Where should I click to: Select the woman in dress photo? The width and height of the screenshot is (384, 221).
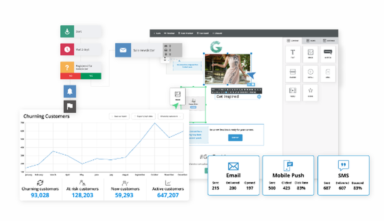coord(228,69)
